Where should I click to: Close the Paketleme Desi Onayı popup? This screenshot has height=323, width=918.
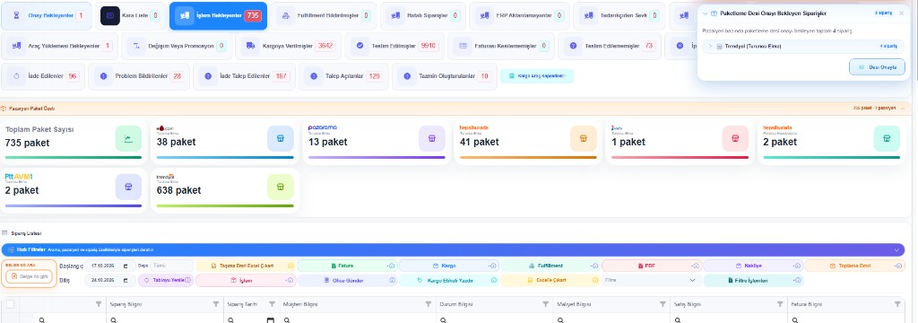tap(901, 13)
